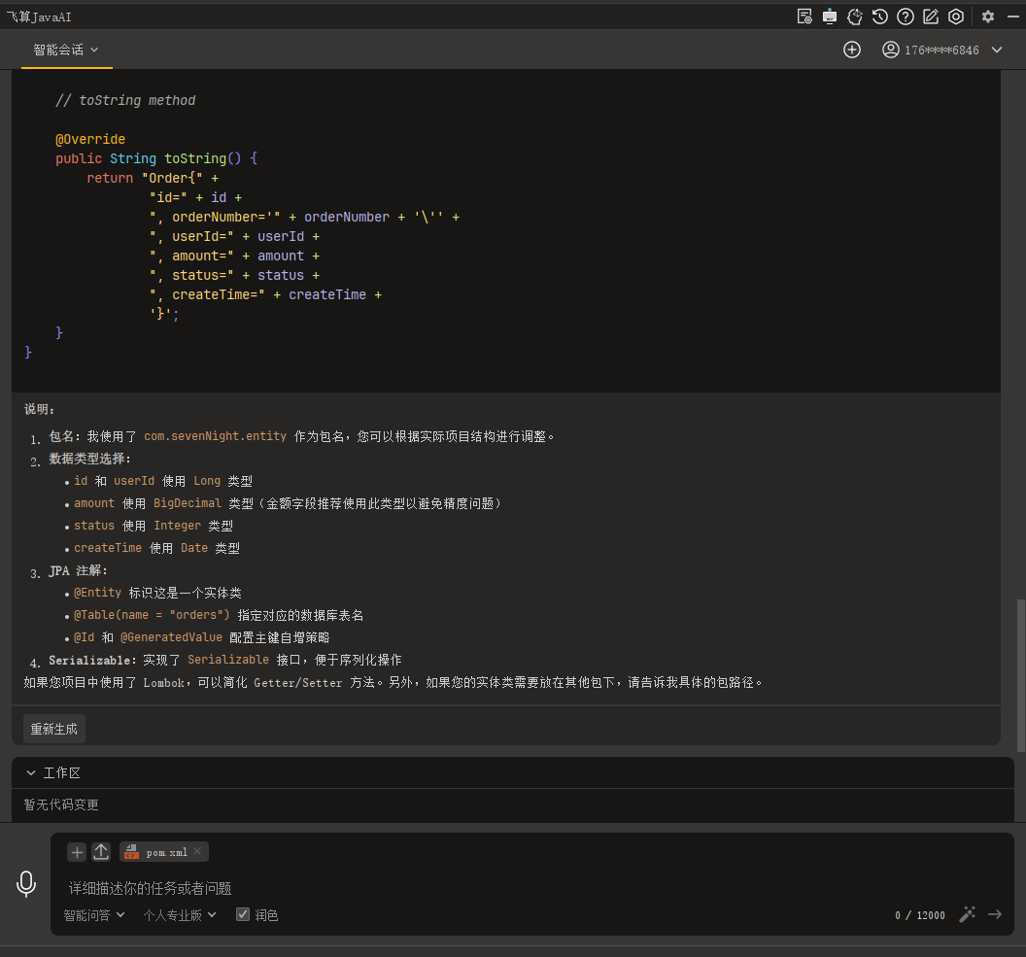Add context with the plus button above the input
The image size is (1026, 957).
click(x=77, y=852)
